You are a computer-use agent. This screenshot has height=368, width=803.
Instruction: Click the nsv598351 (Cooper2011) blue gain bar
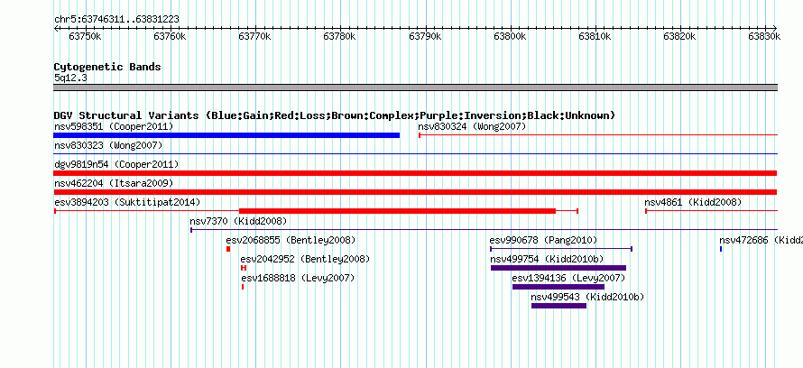(226, 135)
